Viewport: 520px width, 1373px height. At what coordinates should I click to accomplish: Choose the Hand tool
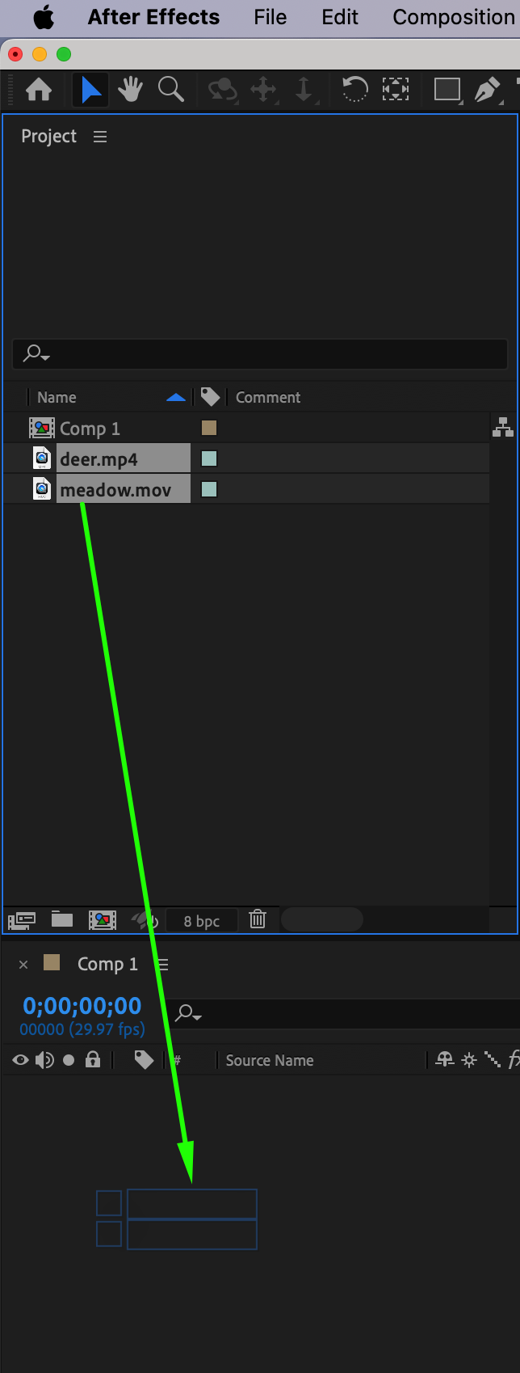[x=130, y=89]
